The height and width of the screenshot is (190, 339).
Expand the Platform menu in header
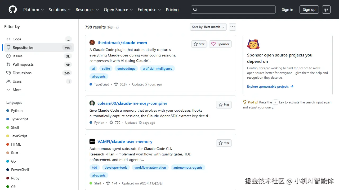click(33, 9)
